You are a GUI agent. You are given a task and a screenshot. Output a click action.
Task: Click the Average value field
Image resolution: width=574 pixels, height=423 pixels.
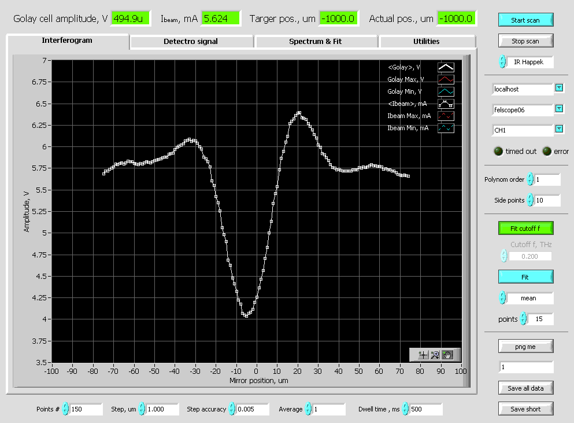click(x=329, y=409)
